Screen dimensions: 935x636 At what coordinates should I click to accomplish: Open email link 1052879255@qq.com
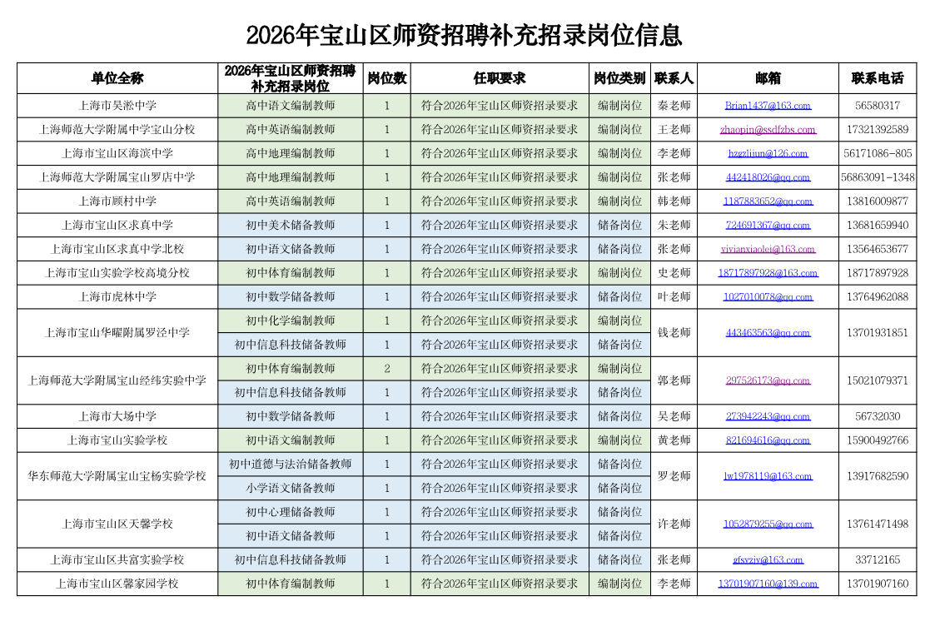click(x=768, y=524)
